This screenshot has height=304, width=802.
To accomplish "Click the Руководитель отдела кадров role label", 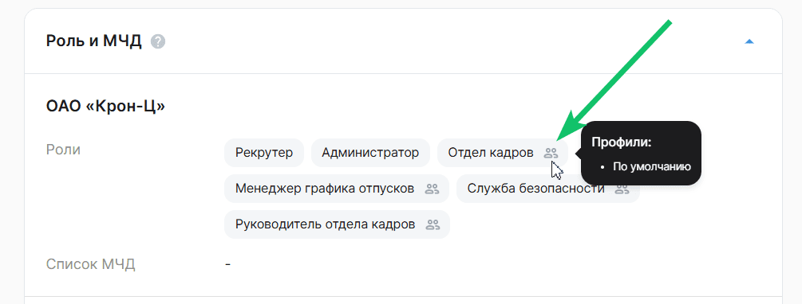I will pos(325,224).
